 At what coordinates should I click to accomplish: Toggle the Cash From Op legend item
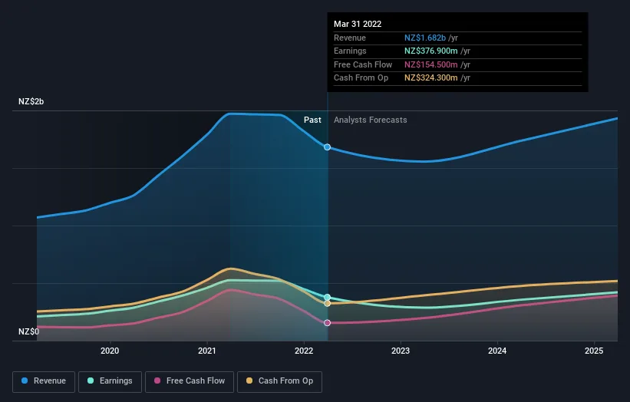click(279, 381)
